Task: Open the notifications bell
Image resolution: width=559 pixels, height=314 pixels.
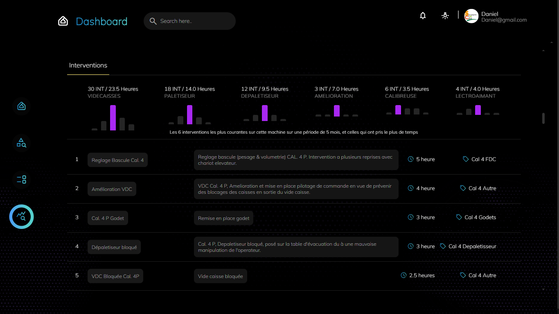Action: pyautogui.click(x=423, y=16)
